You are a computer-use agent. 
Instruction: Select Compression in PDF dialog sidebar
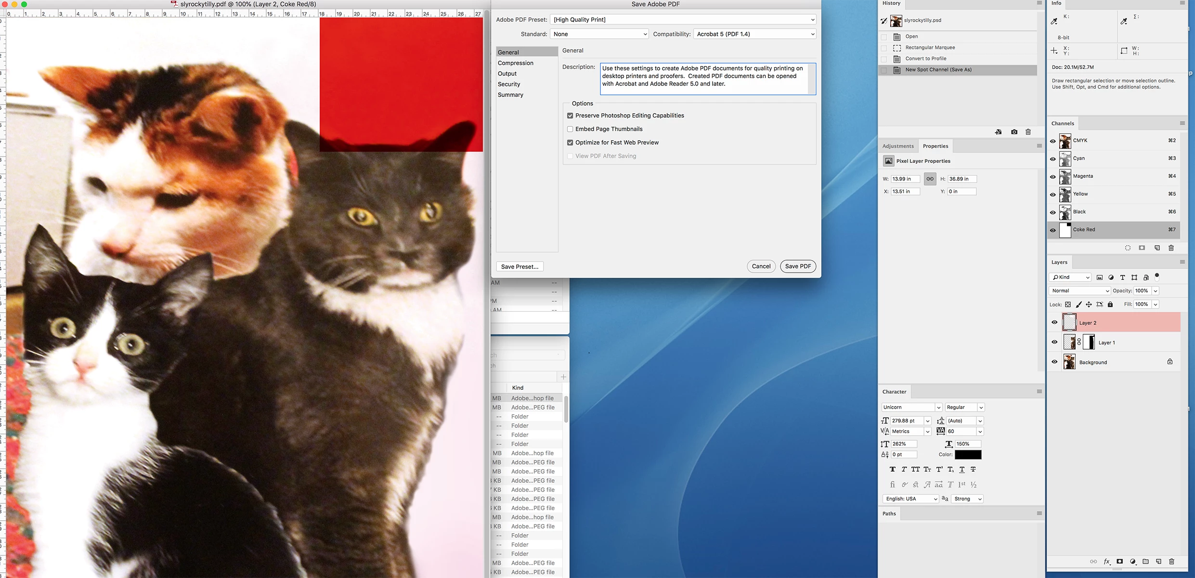tap(515, 63)
